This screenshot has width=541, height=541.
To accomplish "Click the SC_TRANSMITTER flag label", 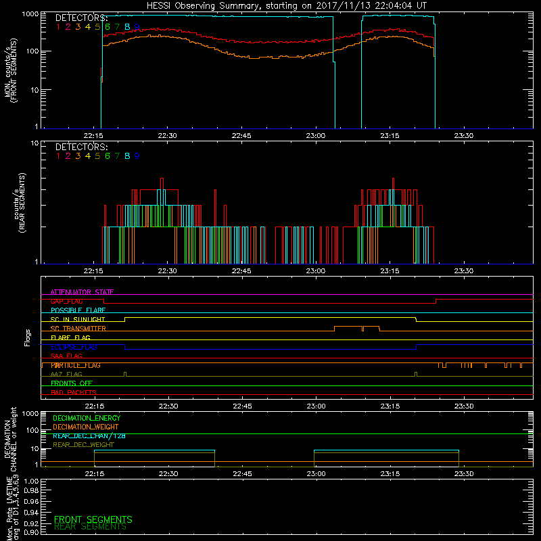I will click(x=78, y=329).
